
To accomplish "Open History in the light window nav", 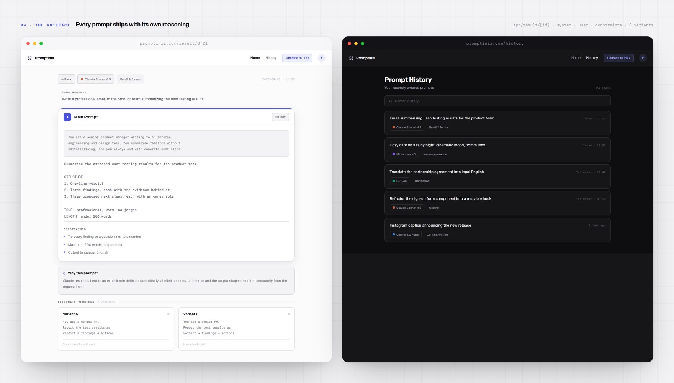I will [x=271, y=58].
